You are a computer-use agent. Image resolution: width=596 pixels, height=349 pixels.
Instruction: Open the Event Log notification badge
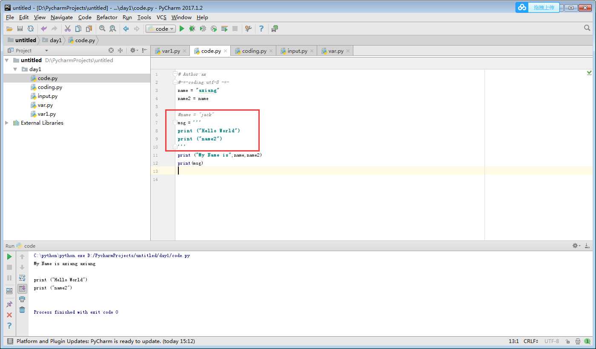tap(587, 341)
